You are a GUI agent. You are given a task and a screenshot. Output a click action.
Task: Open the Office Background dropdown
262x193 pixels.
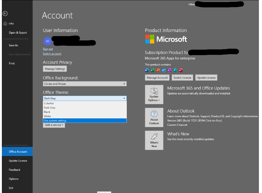pos(85,84)
